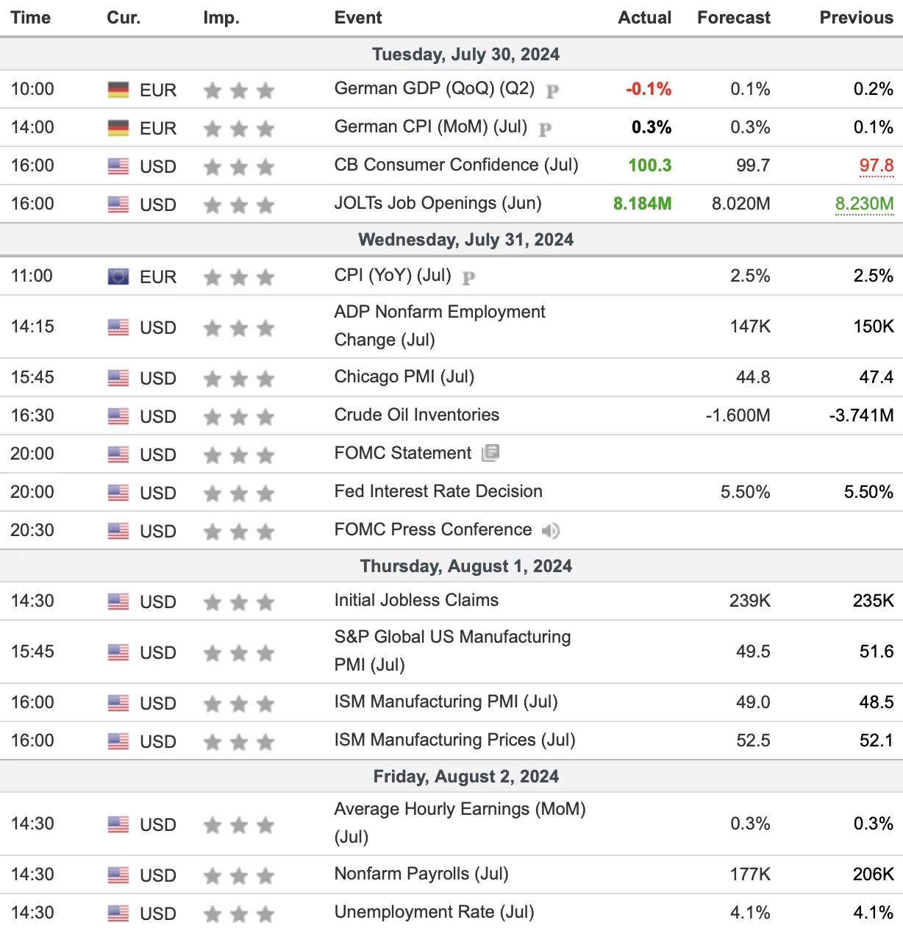Click revised previous value 8.230M

click(864, 204)
